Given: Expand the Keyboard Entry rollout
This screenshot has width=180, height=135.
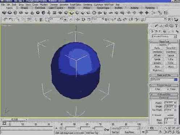Looking at the screenshot, I should point(164,94).
